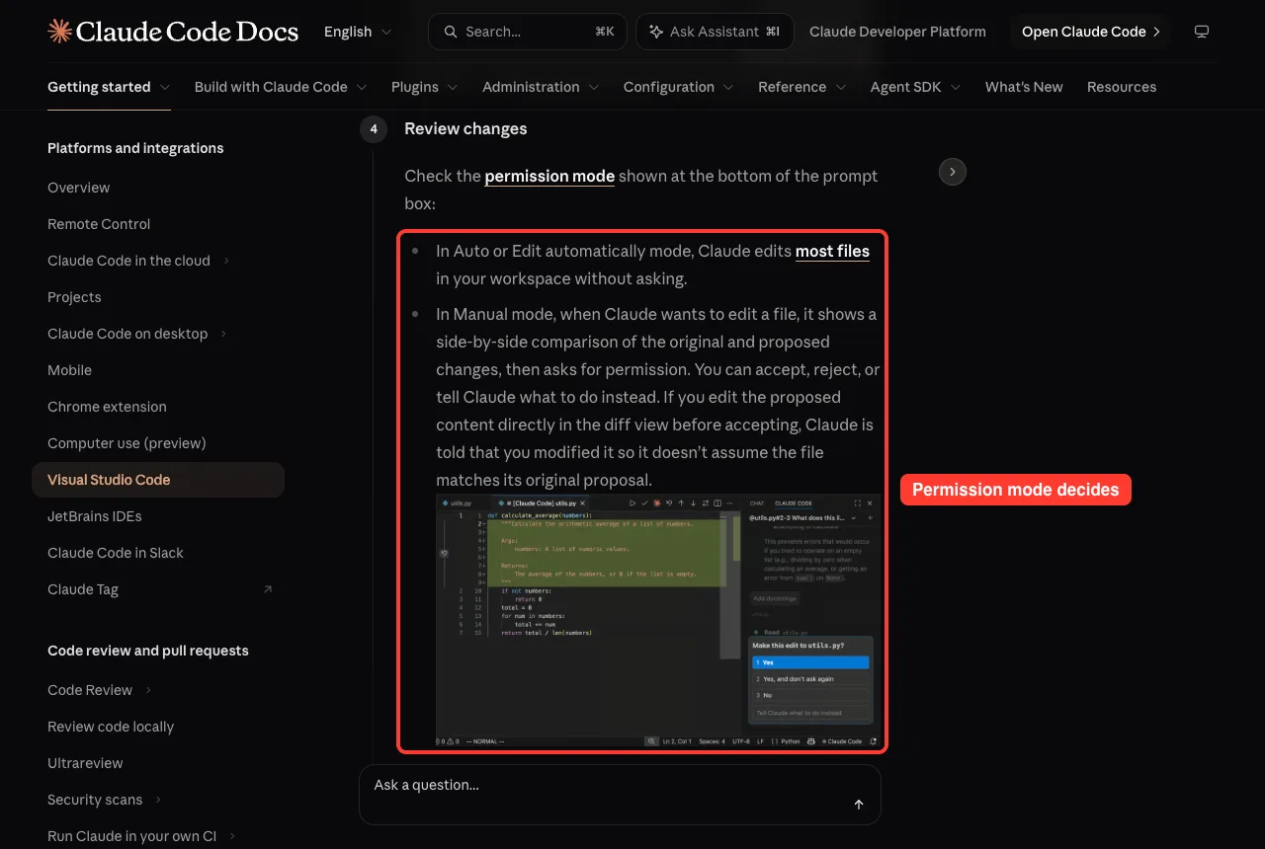Open the Claude Developer Platform link

[897, 32]
